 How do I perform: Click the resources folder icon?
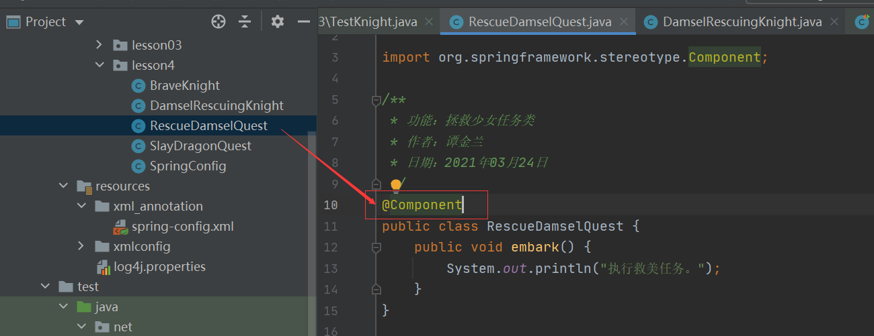tap(84, 186)
